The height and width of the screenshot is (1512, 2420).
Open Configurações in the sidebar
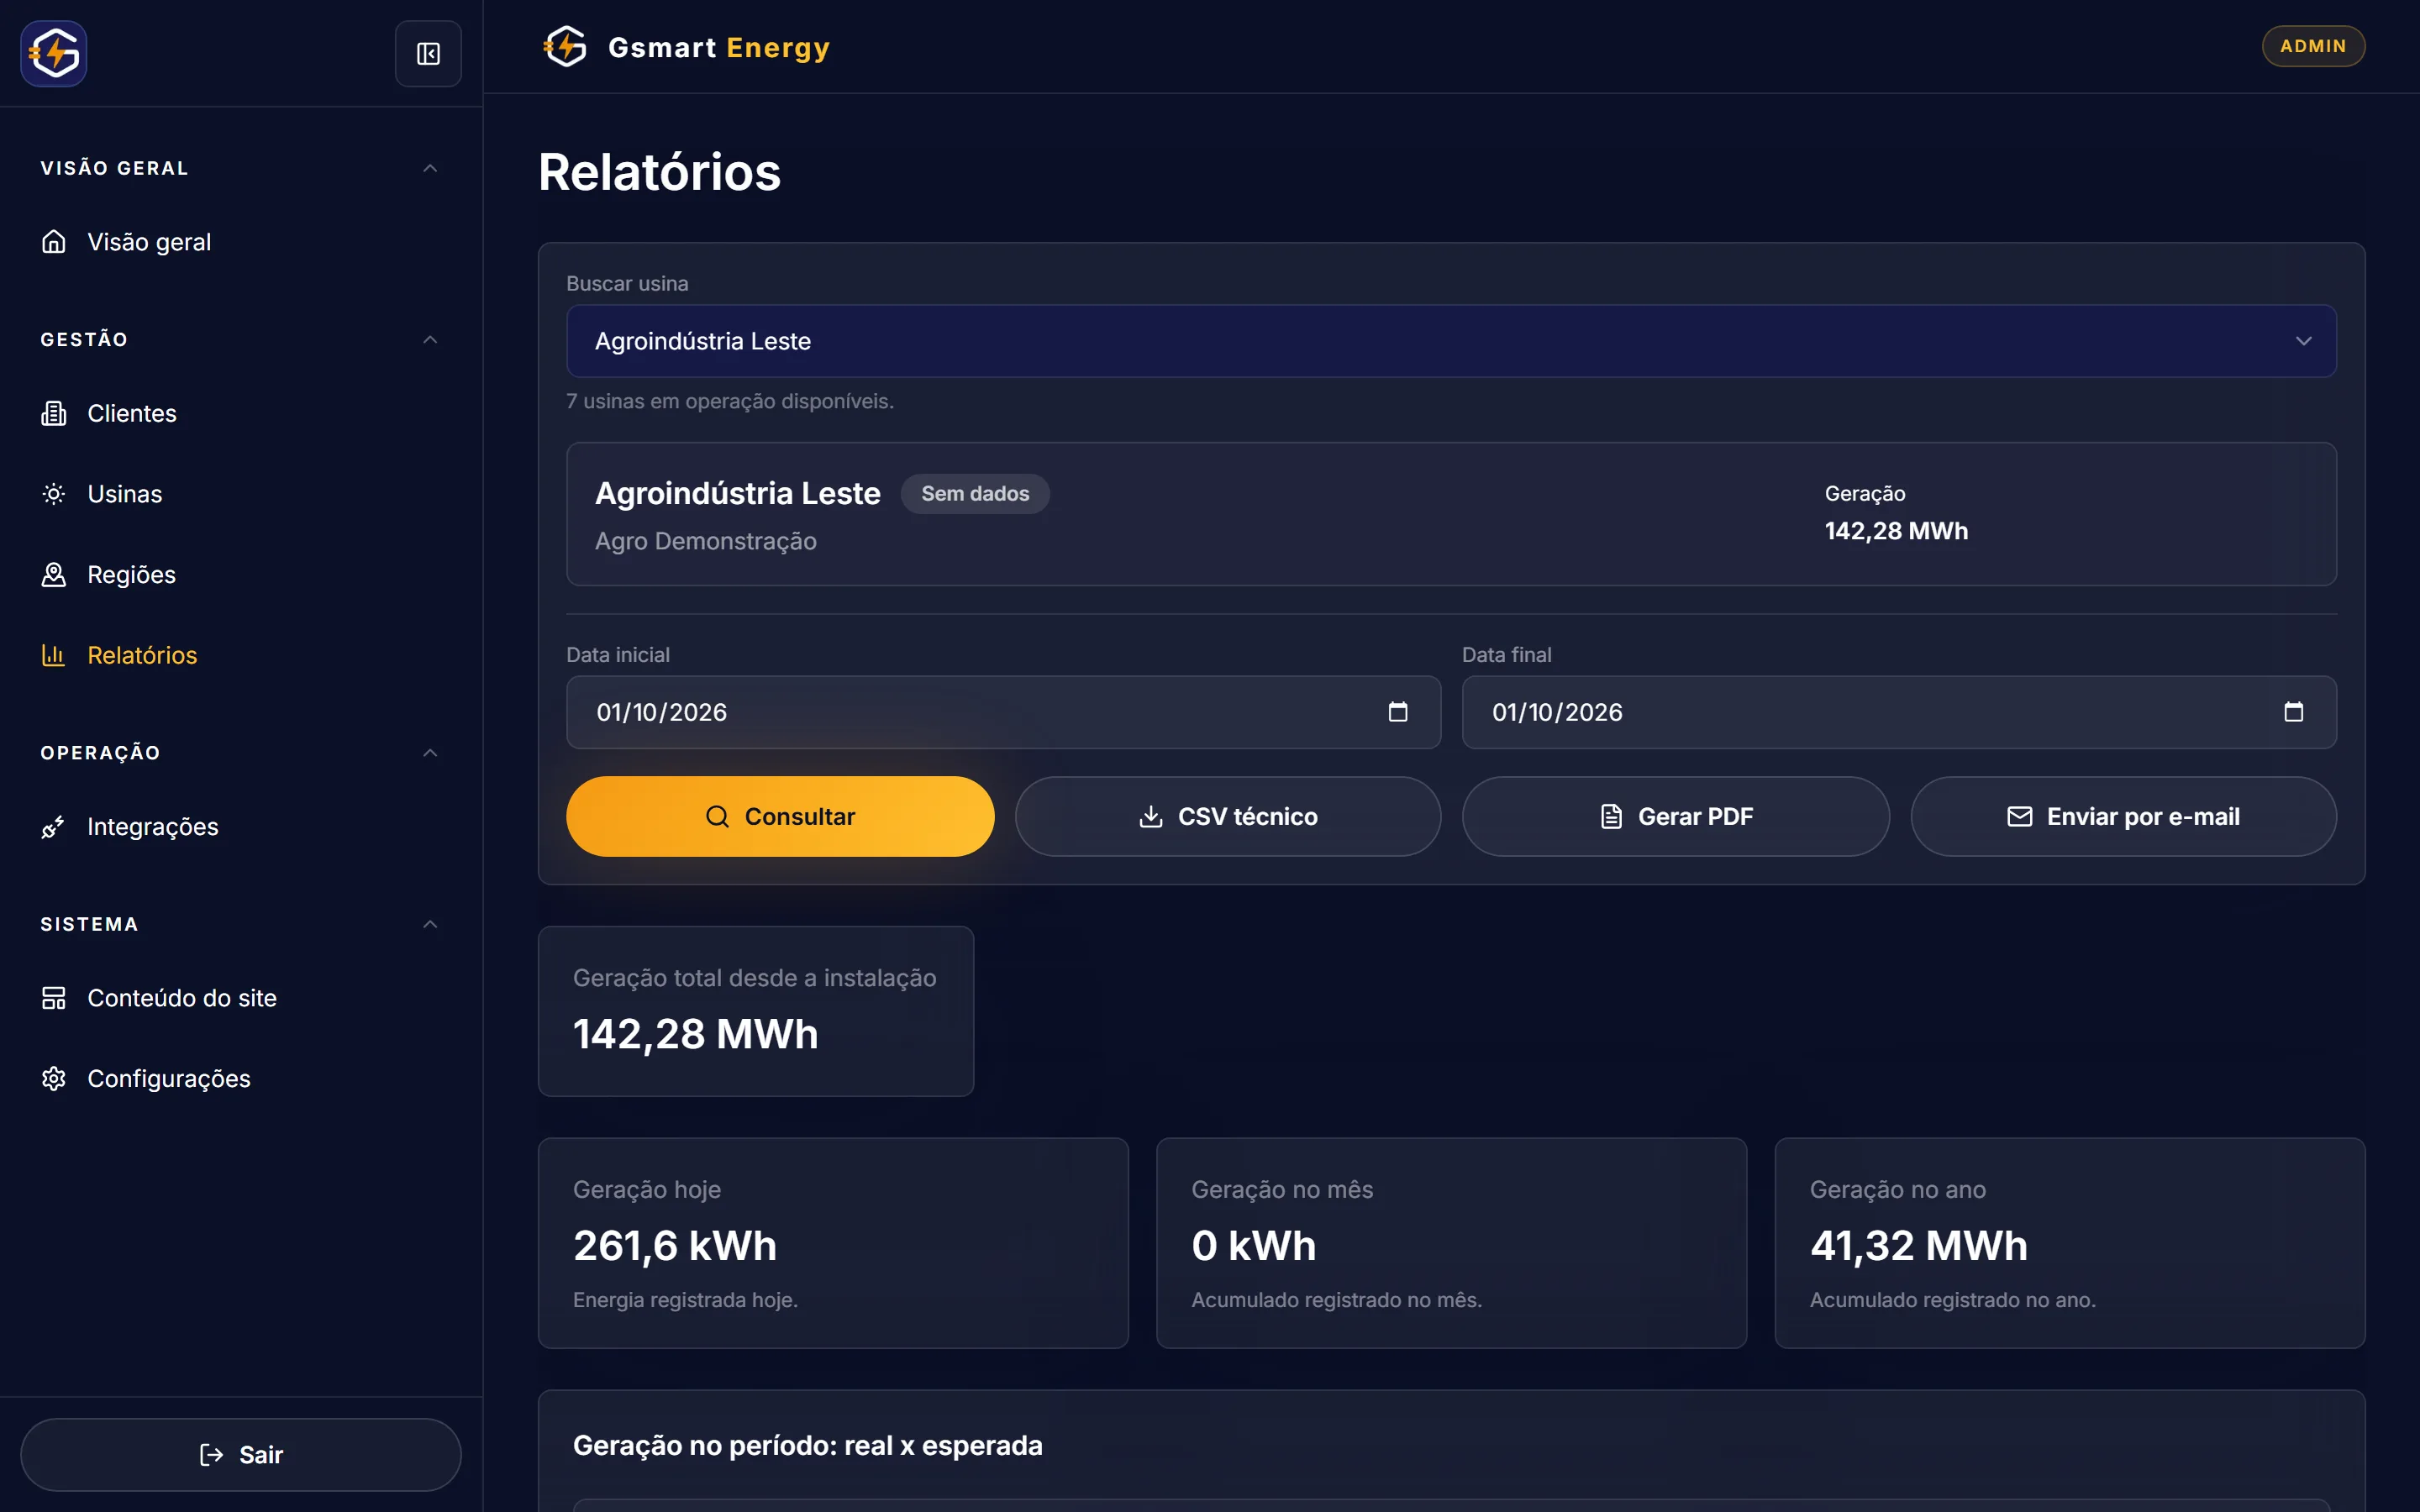point(241,1079)
